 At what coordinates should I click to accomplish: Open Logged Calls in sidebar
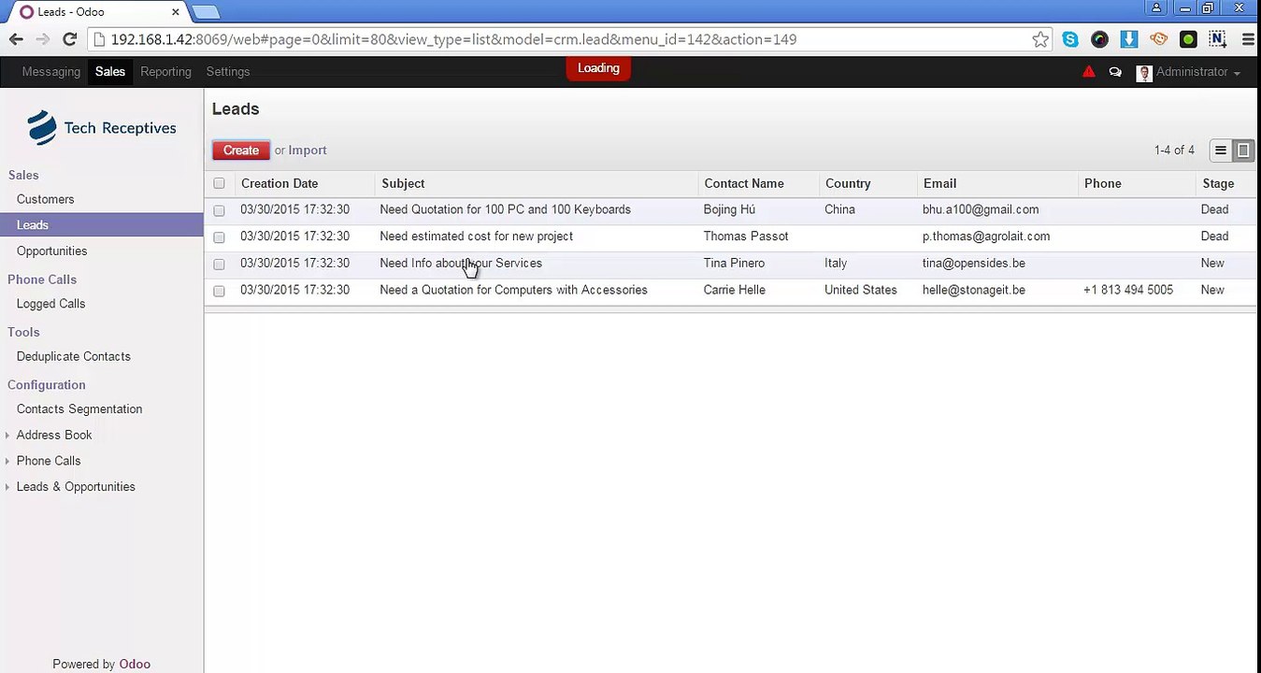[x=50, y=304]
